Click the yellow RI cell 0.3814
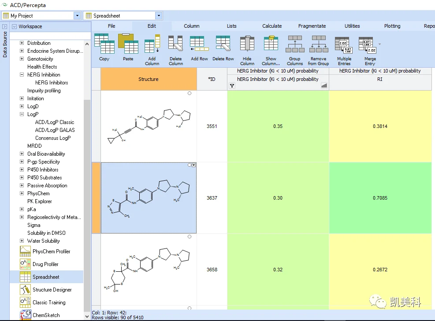This screenshot has height=321, width=435. click(x=380, y=126)
